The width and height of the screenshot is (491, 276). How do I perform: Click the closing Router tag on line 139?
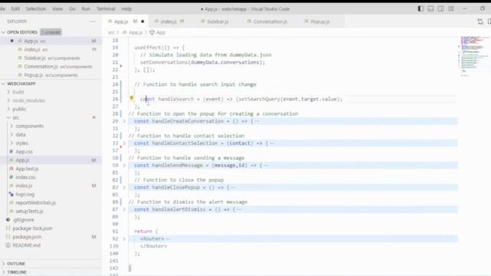point(153,246)
